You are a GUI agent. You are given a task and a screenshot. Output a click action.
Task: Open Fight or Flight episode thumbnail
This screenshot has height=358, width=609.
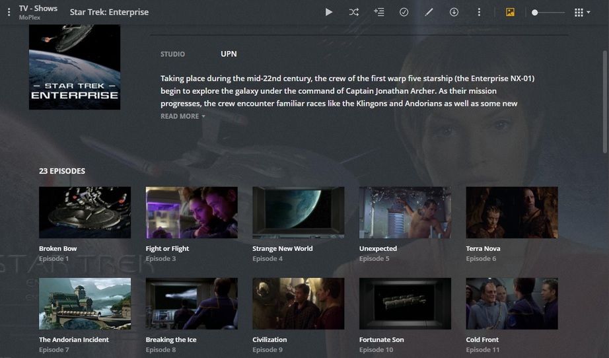[192, 213]
